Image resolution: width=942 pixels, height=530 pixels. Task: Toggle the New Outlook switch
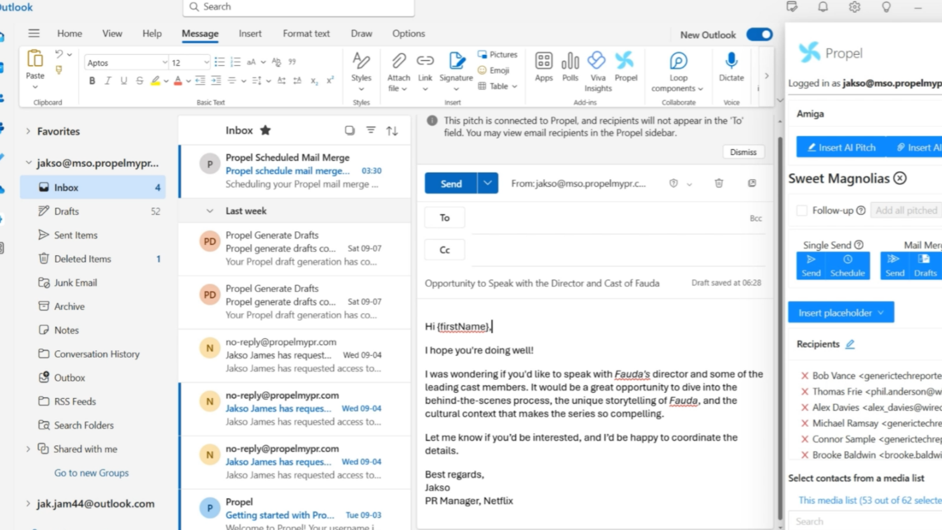759,34
